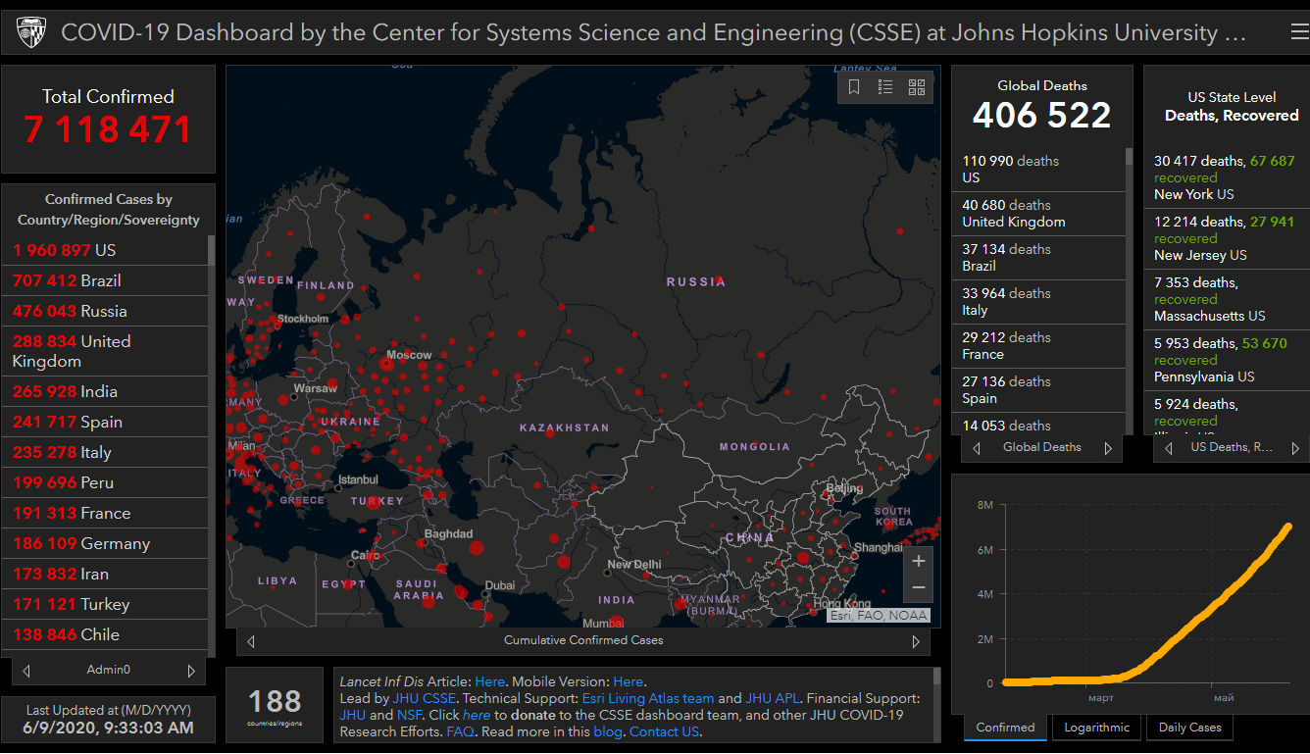Switch to the Daily Cases chart tab
Image resolution: width=1310 pixels, height=754 pixels.
click(x=1189, y=728)
